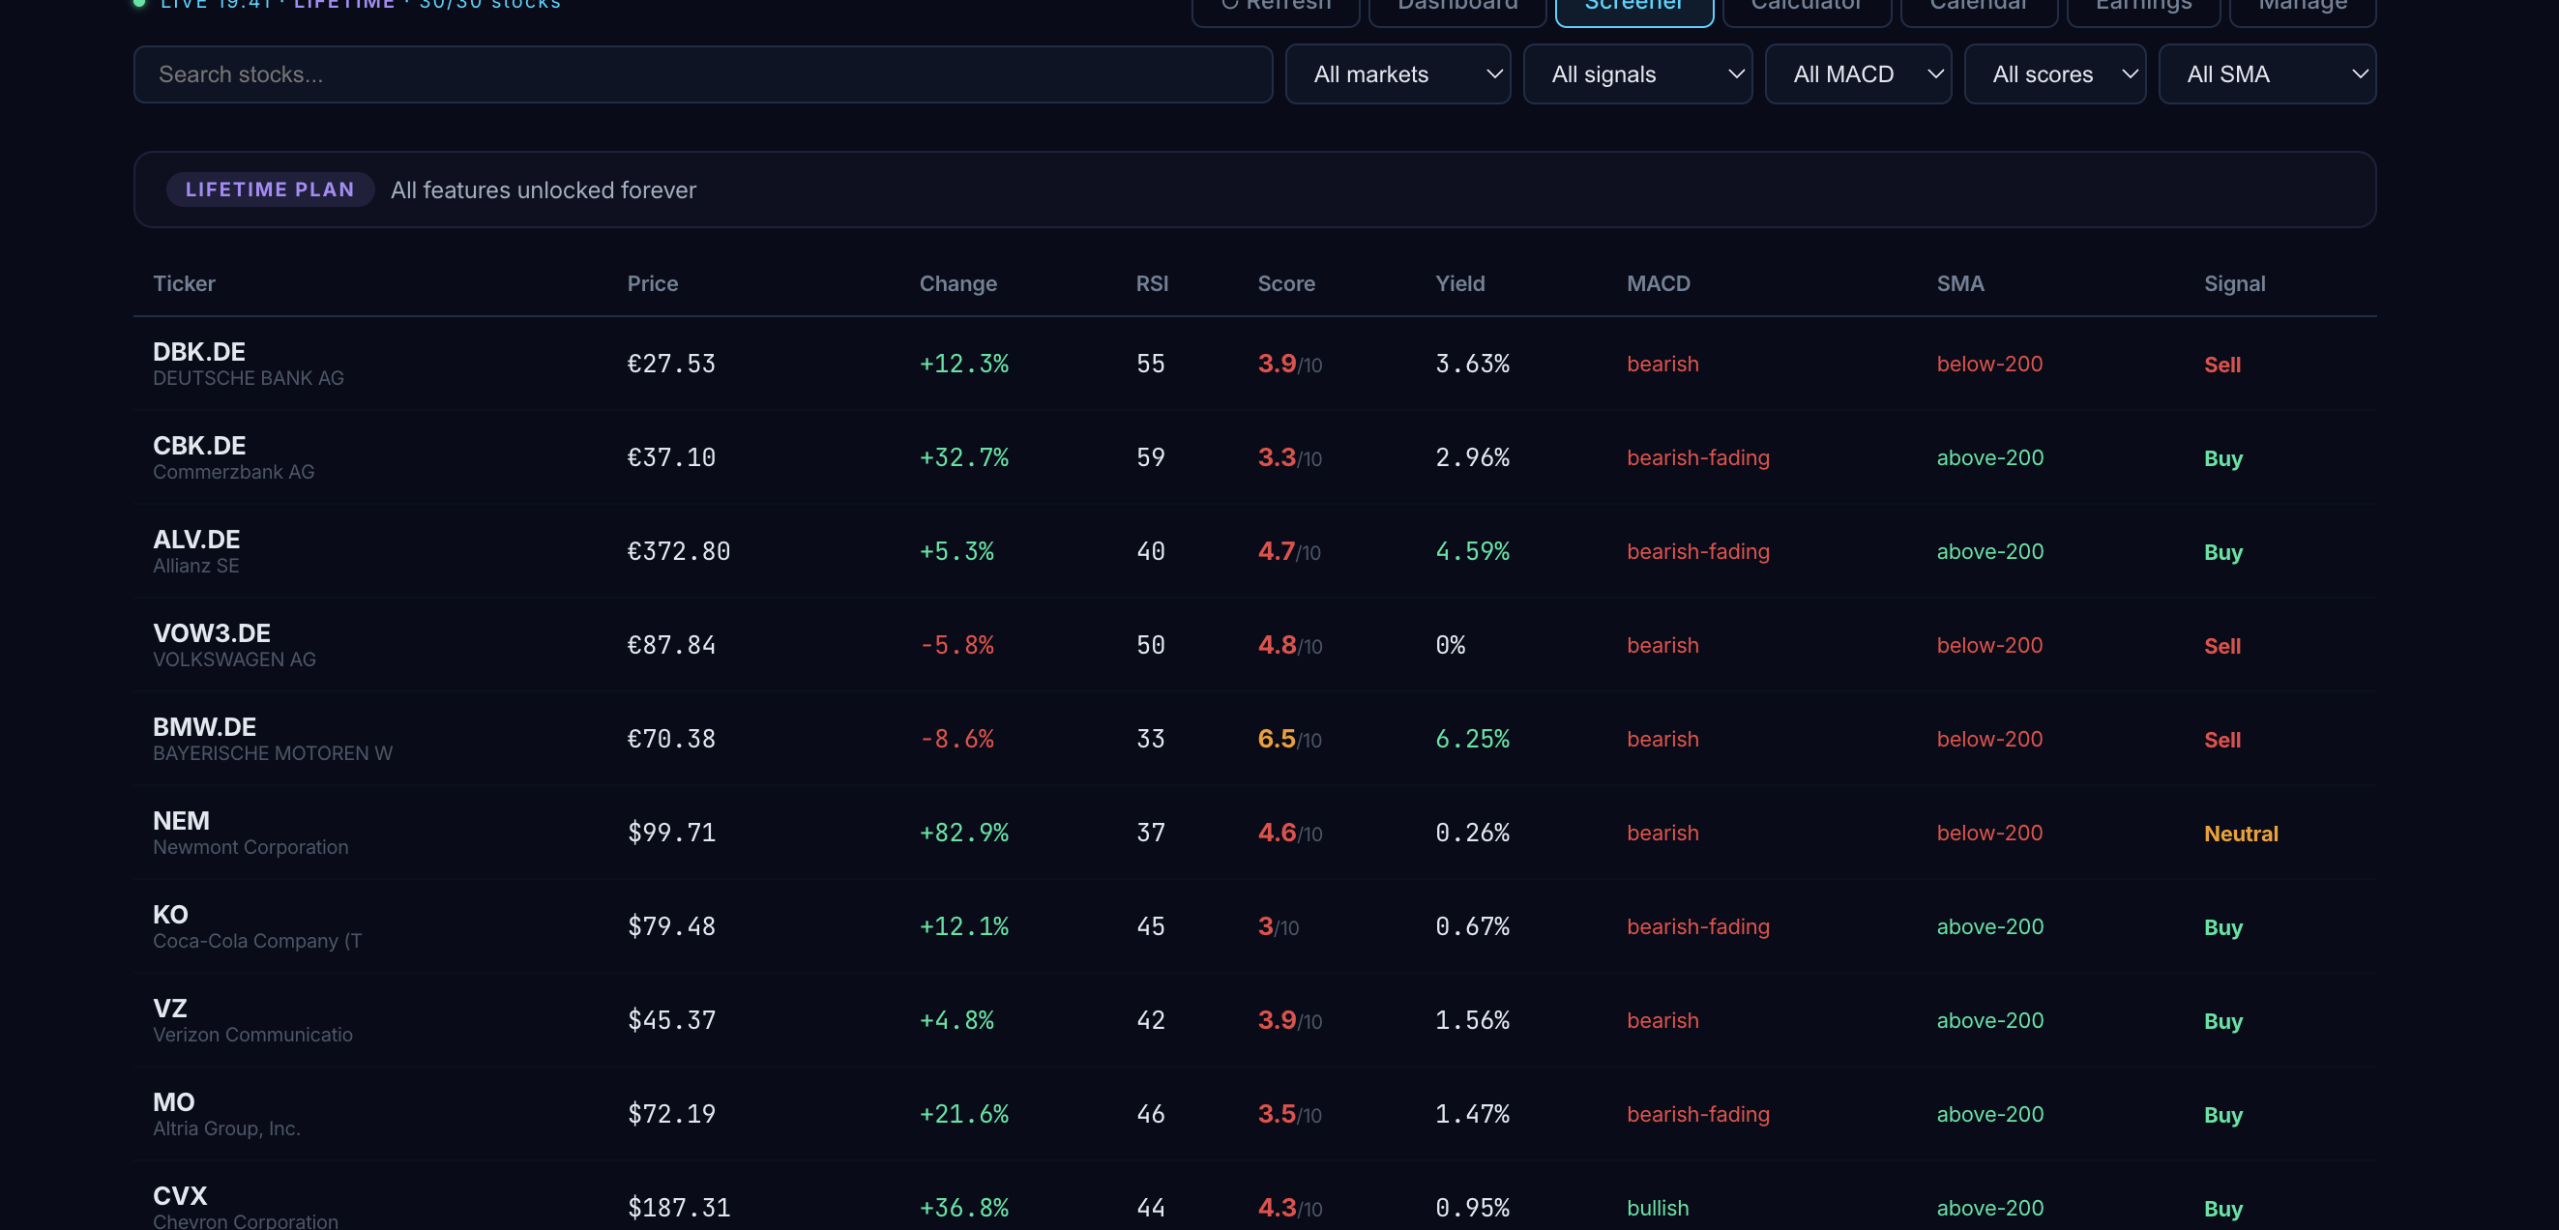Sort by the RSI column header

1151,283
